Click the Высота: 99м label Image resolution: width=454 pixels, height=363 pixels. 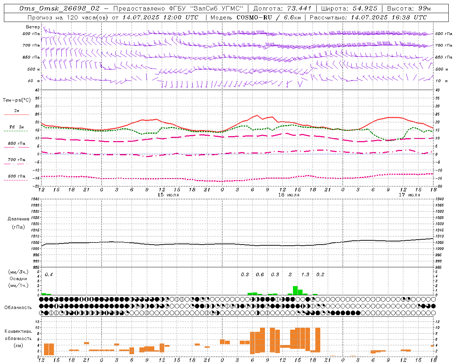coord(409,9)
